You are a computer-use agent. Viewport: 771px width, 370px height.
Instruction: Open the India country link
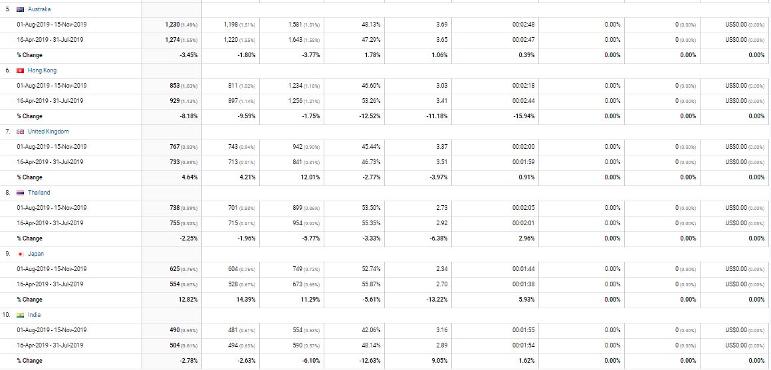[35, 314]
